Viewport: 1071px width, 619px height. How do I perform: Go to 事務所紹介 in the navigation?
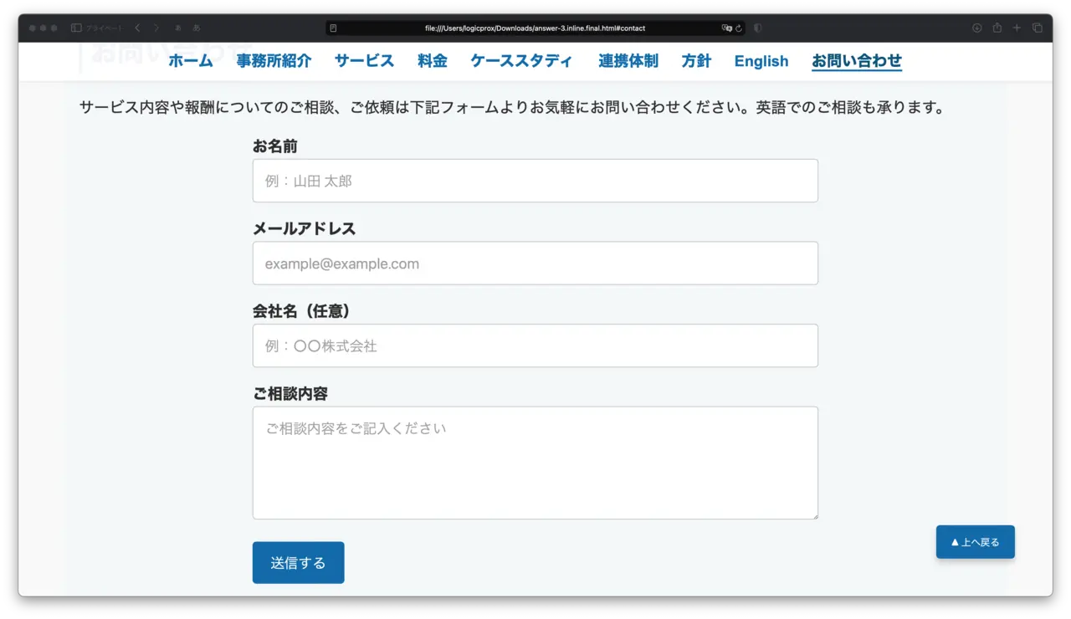pos(274,61)
